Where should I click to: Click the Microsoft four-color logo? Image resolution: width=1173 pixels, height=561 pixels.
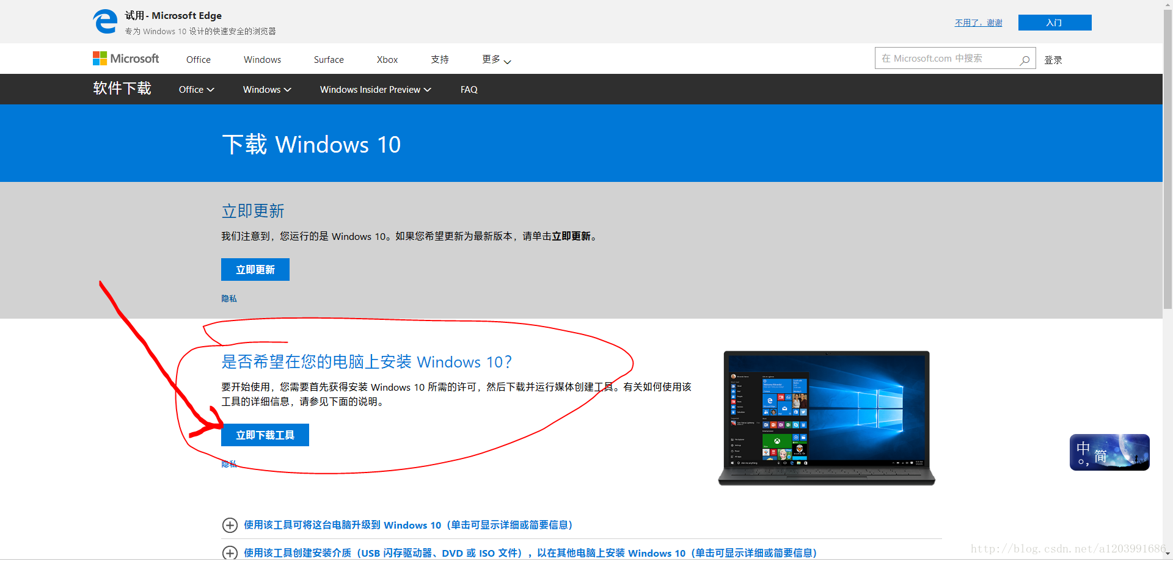100,59
